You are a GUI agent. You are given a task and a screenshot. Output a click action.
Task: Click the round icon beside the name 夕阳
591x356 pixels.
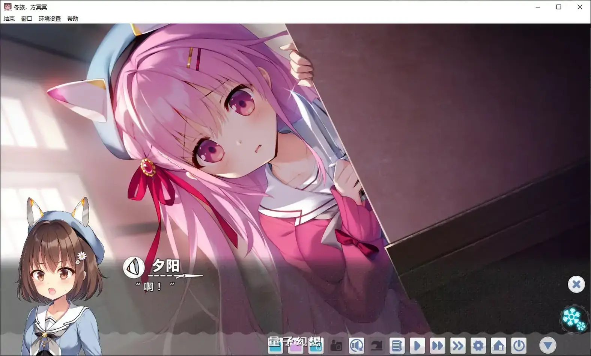pos(134,267)
